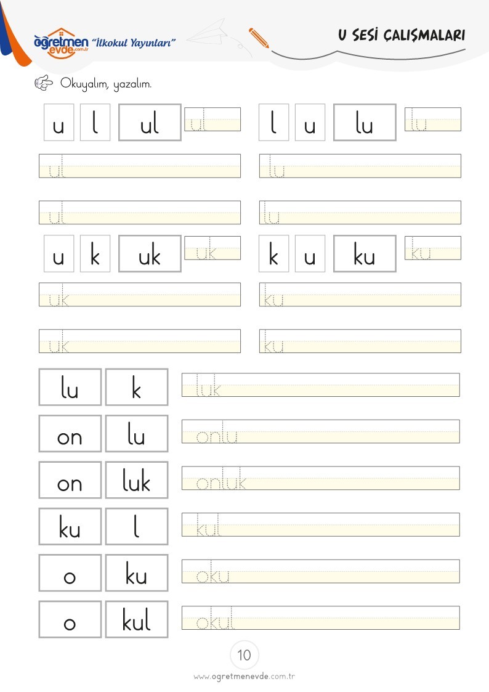Select the 'kul' box in last row
This screenshot has height=692, width=489.
(137, 619)
